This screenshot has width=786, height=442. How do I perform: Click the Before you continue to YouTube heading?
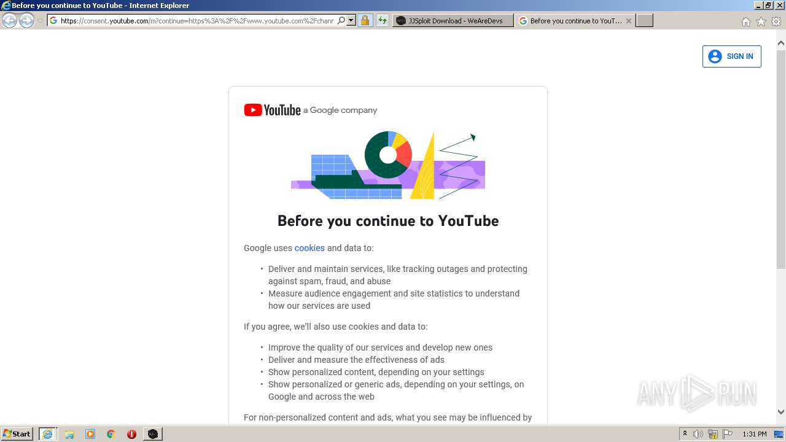coord(388,221)
